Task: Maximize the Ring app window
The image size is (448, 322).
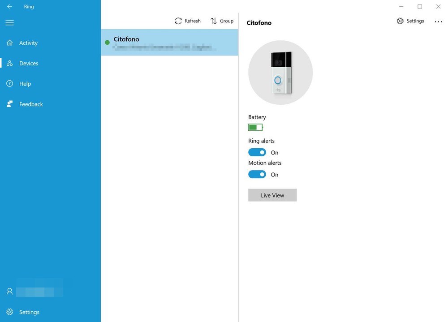Action: (420, 7)
